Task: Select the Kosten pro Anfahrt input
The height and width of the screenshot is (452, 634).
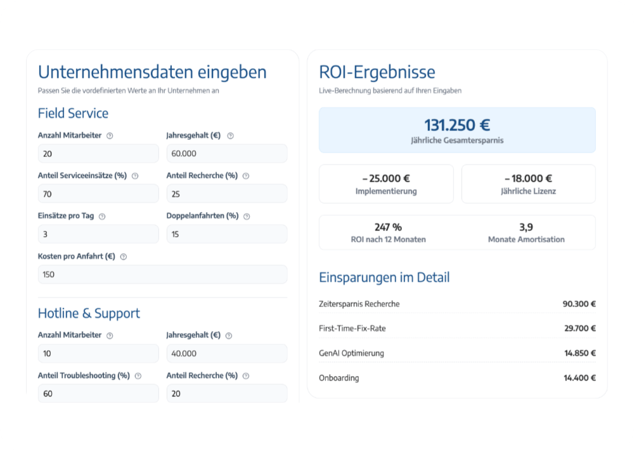Action: pyautogui.click(x=162, y=275)
